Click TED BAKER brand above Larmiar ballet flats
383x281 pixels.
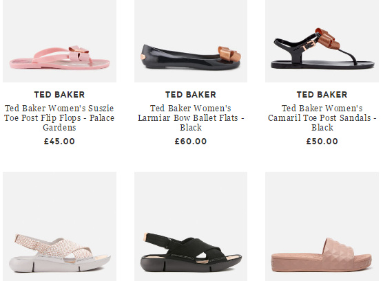tap(191, 95)
